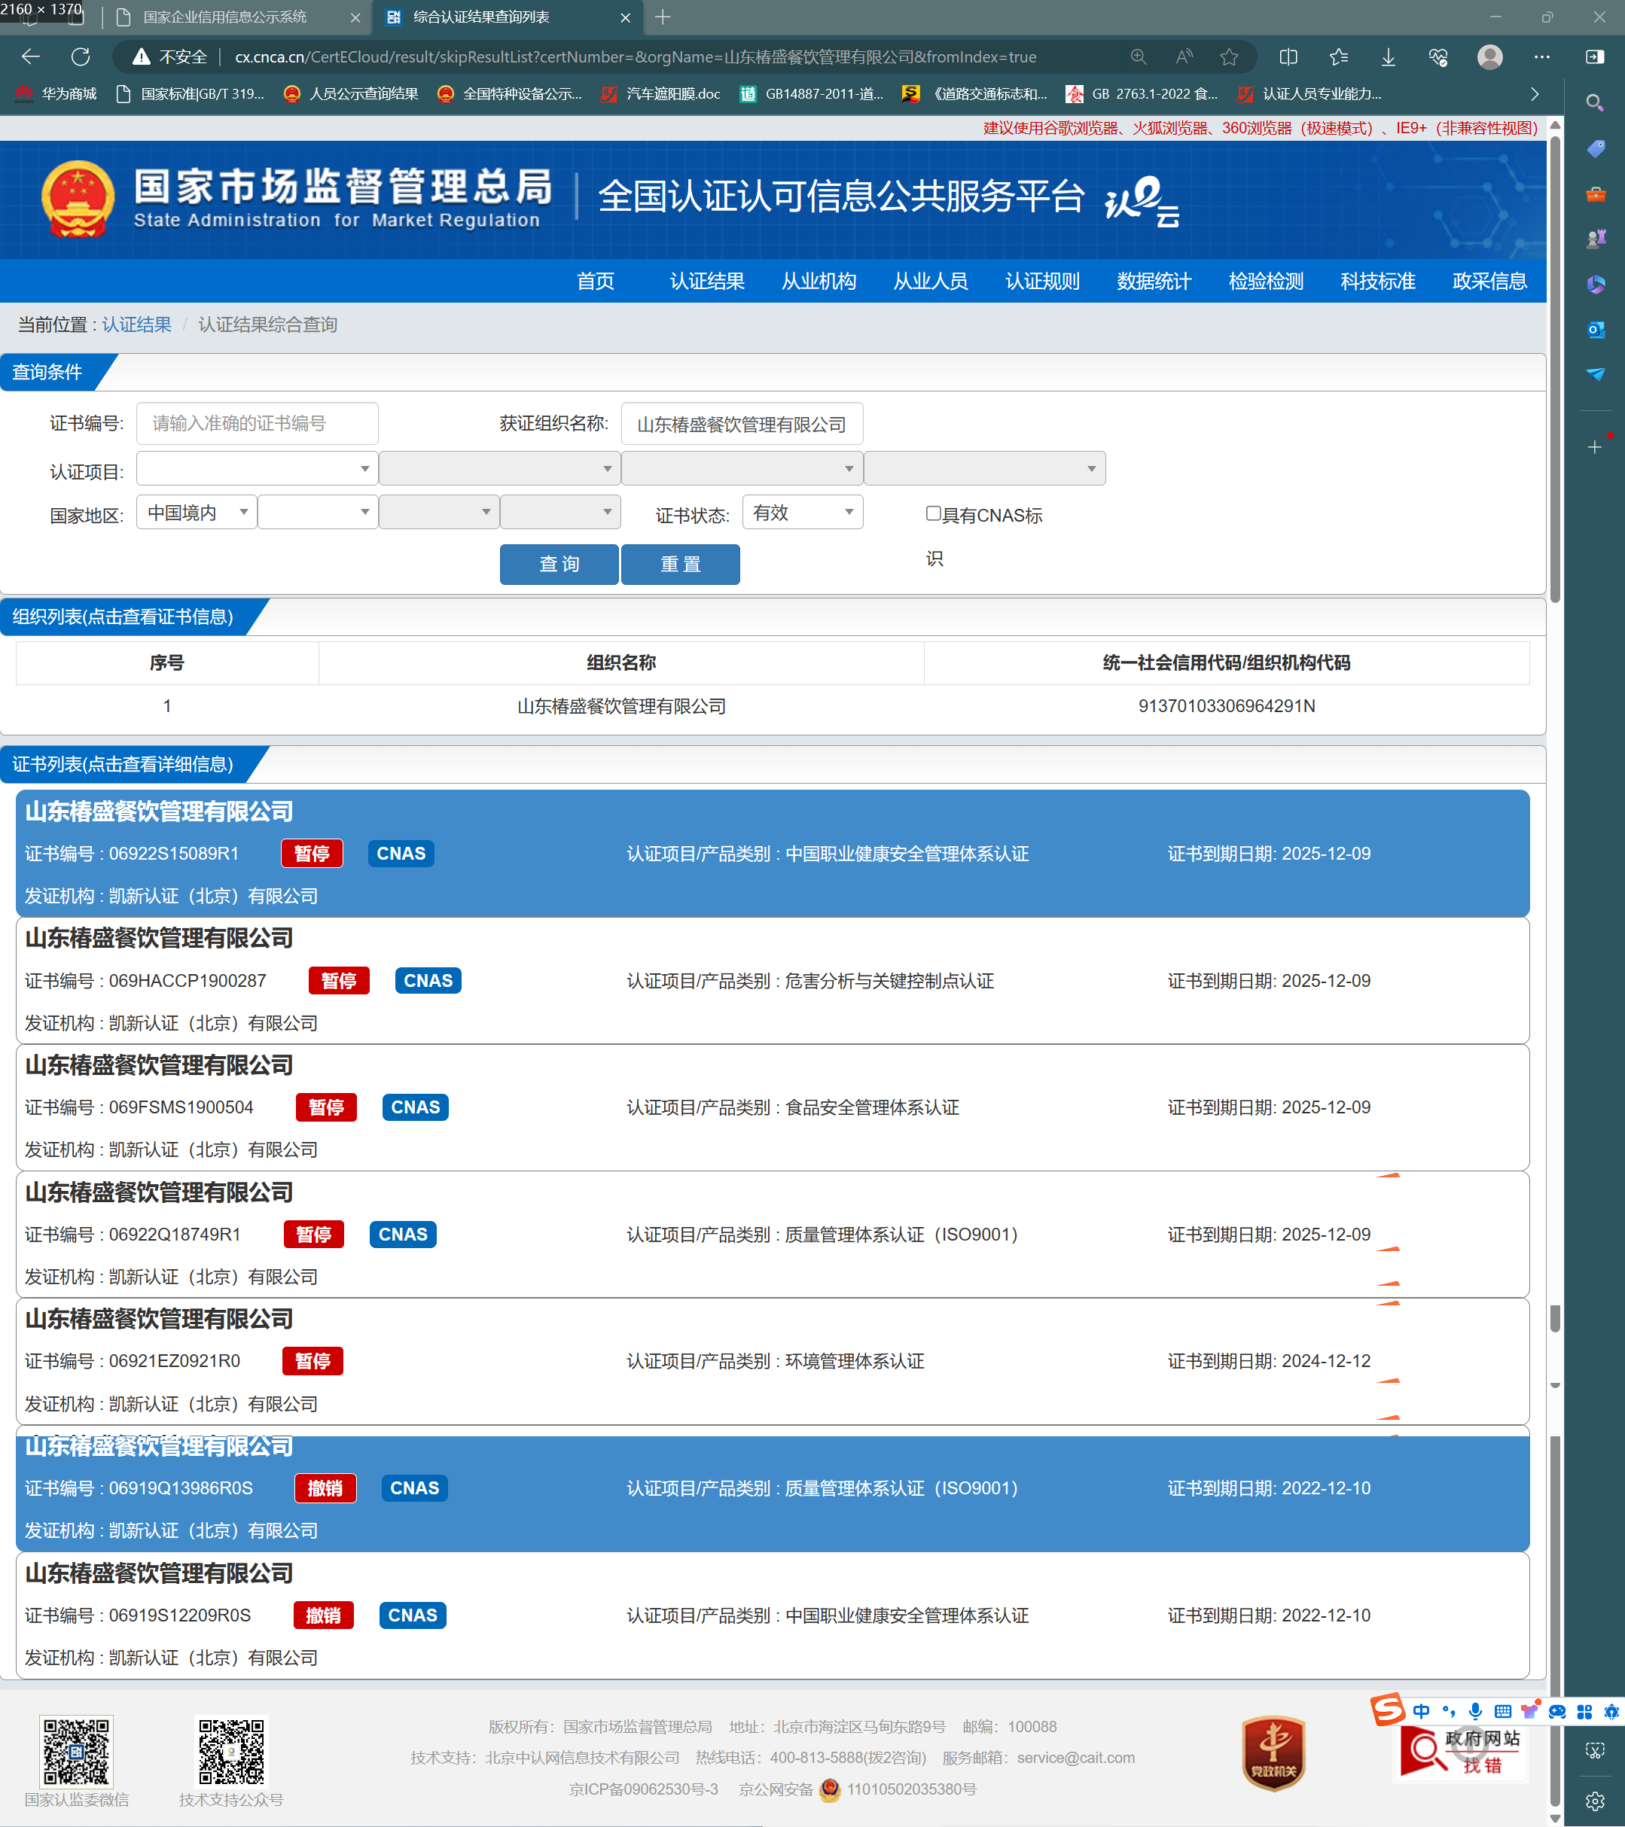Click the browser vertical scrollbar thumb

click(1555, 367)
